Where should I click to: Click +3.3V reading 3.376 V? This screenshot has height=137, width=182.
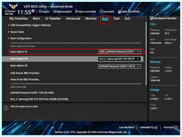pos(154,108)
